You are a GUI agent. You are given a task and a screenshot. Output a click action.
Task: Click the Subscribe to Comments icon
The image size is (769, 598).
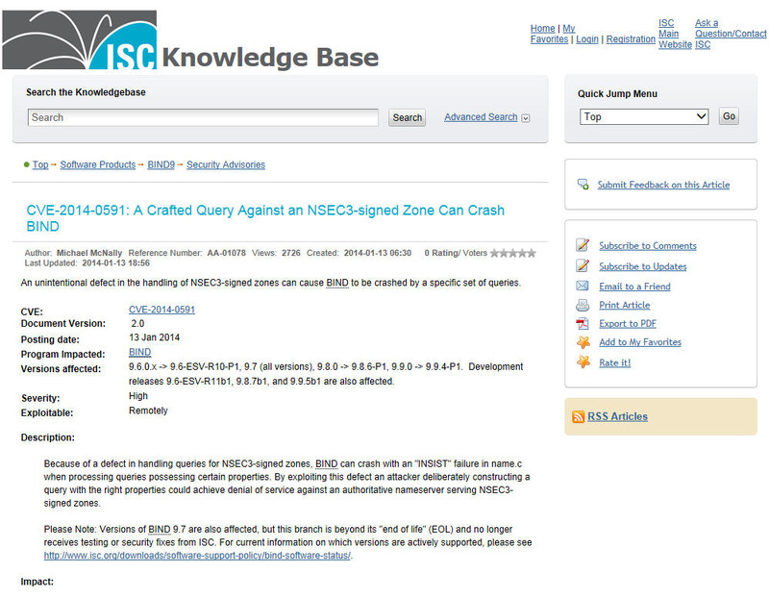(583, 245)
